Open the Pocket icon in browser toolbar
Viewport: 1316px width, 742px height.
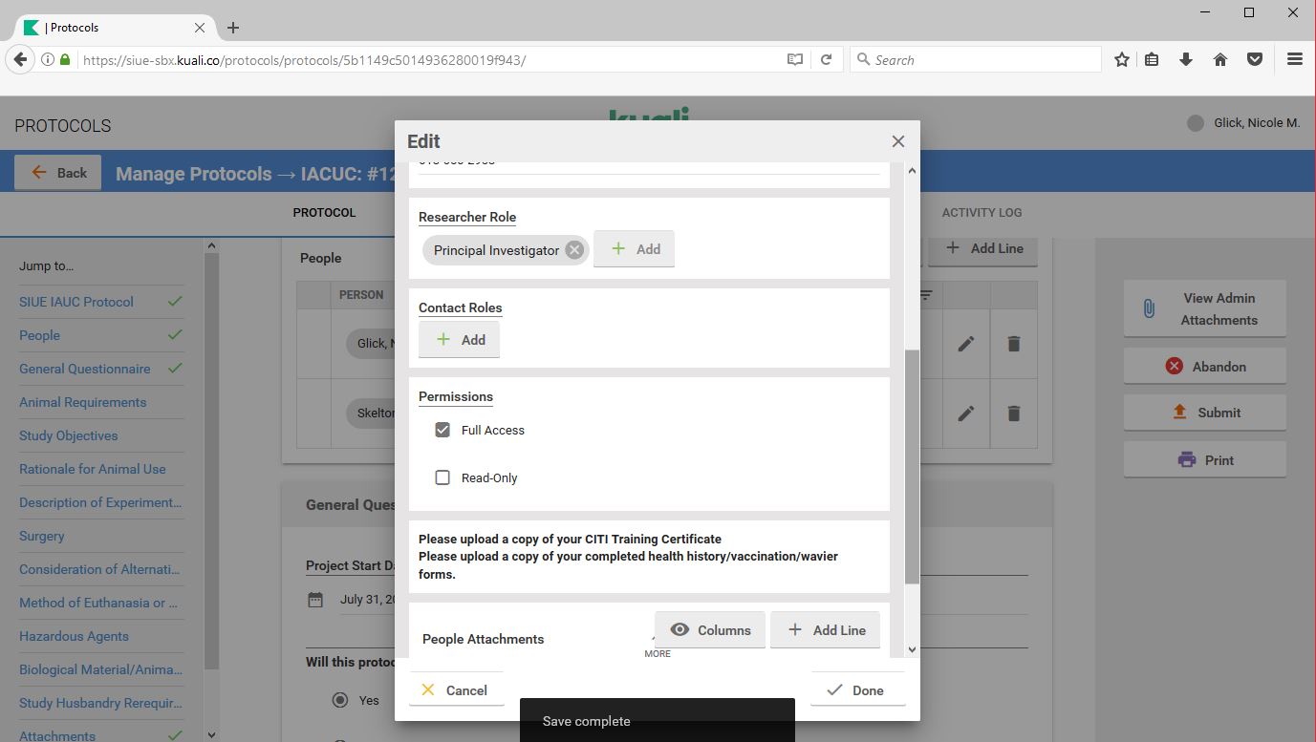(x=1255, y=59)
